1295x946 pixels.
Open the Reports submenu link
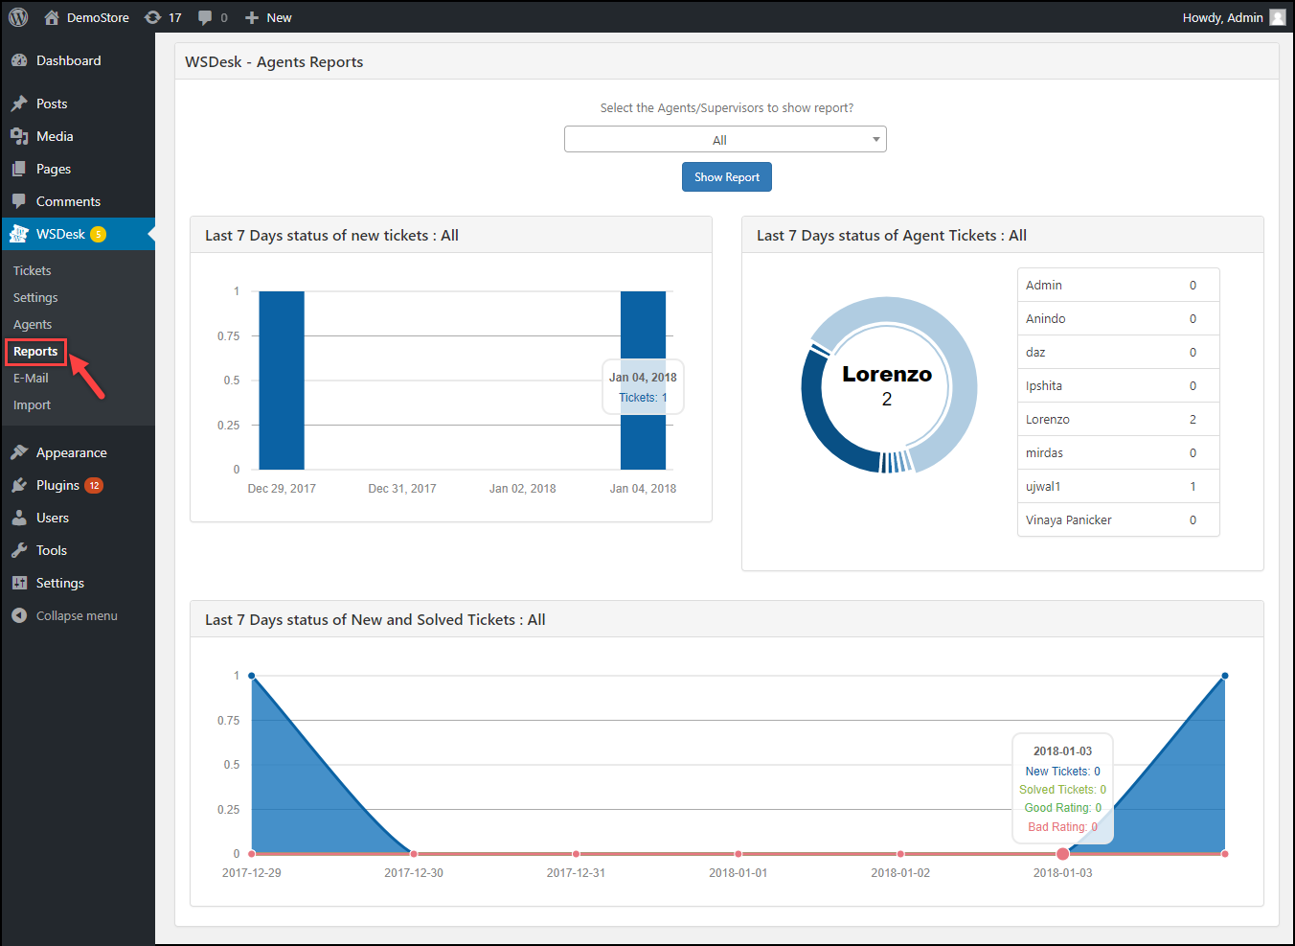click(x=35, y=352)
